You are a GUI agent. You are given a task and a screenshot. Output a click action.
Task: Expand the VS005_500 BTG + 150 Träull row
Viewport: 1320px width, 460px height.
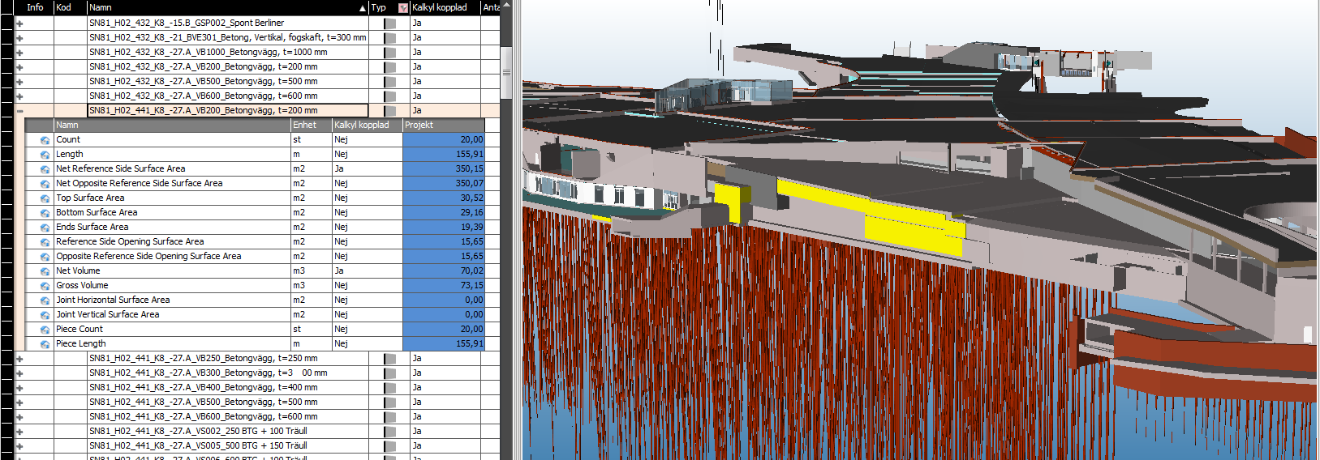pyautogui.click(x=19, y=446)
